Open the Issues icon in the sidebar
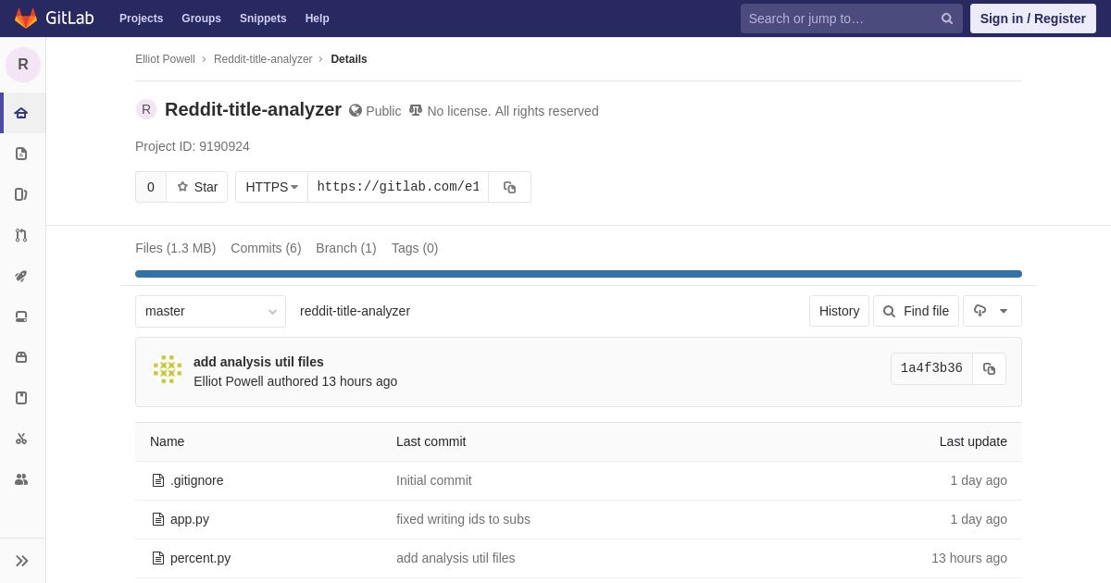The height and width of the screenshot is (583, 1111). coord(21,194)
